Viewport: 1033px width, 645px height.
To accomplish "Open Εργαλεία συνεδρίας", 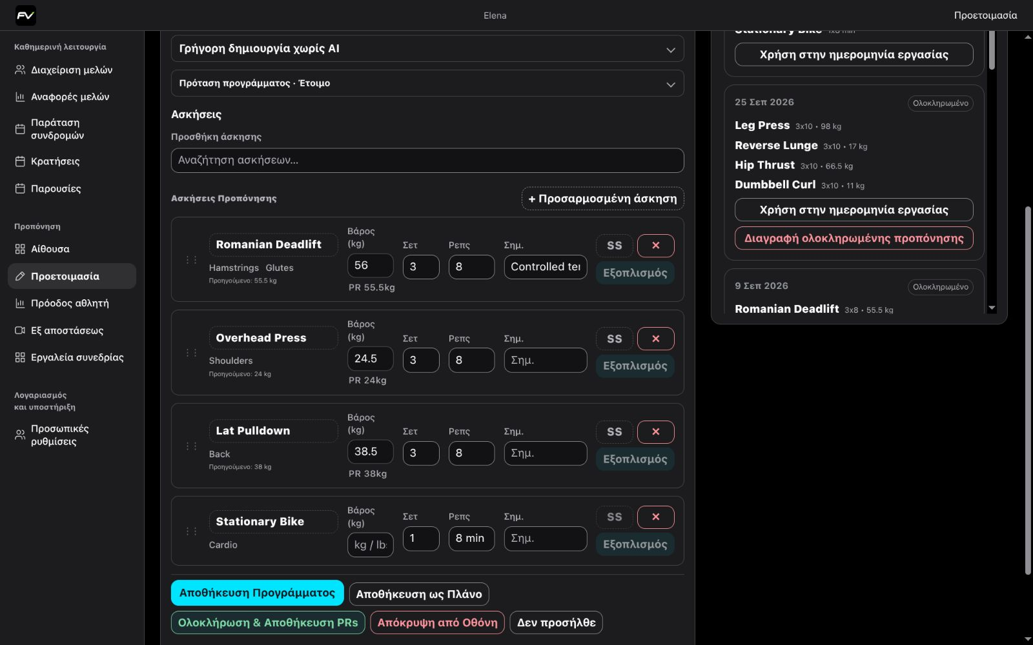I will (x=72, y=357).
